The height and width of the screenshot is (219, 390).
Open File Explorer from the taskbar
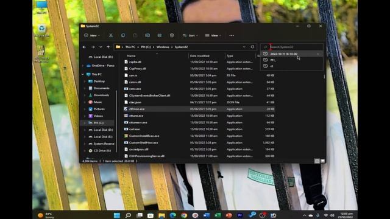click(x=161, y=215)
